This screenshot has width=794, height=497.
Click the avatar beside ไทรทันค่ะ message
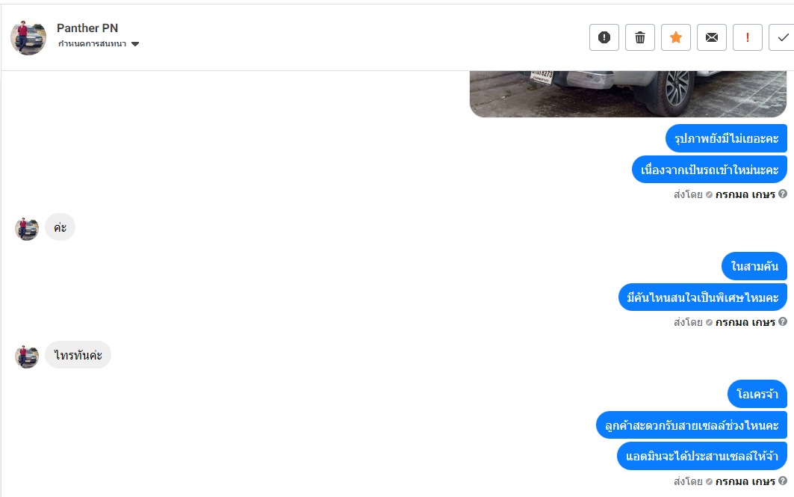coord(27,356)
